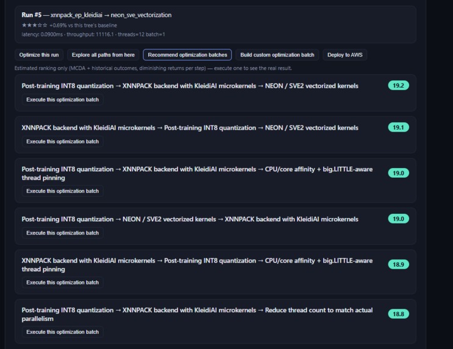Screen dimensions: 453x349
Task: Click Deploy to AWS button
Action: 344,55
